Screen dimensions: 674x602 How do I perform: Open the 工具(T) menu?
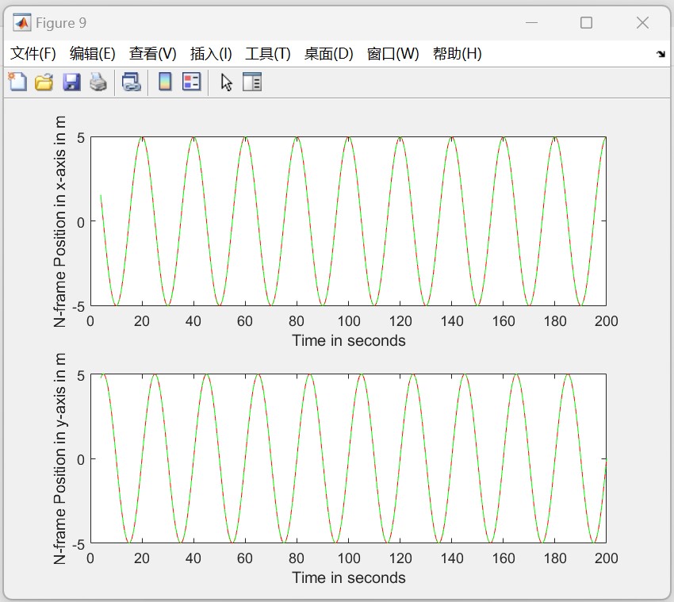point(268,54)
